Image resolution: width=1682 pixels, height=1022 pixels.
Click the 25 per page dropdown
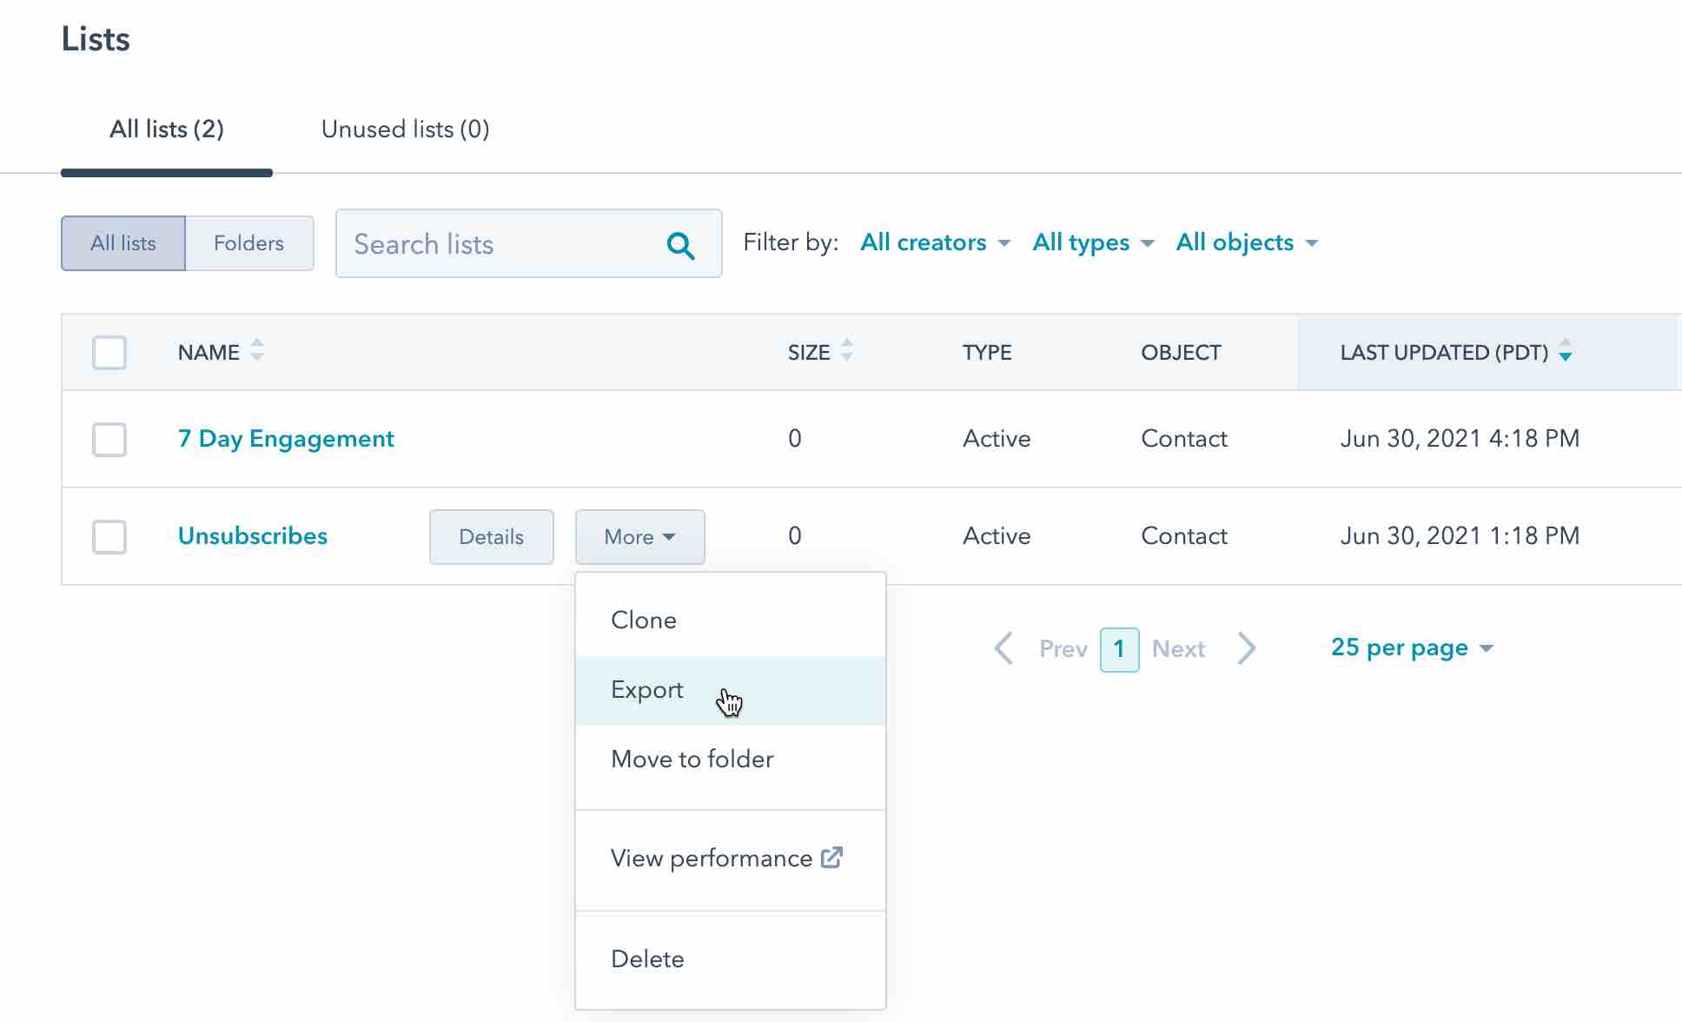[1413, 648]
